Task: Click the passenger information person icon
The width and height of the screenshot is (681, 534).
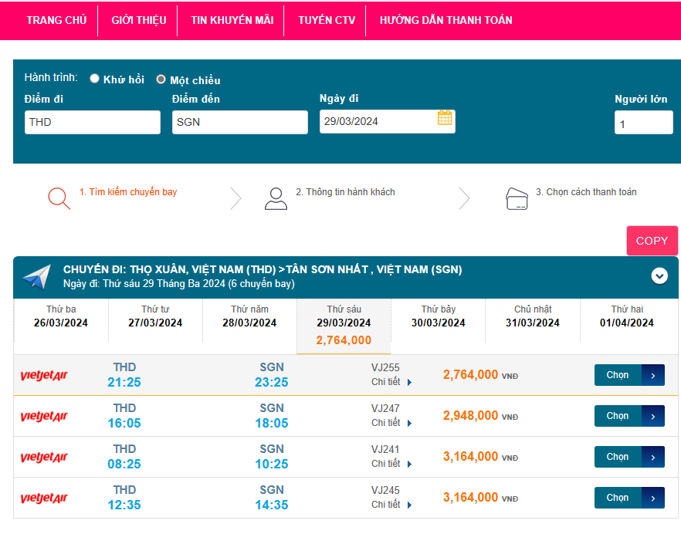Action: pyautogui.click(x=276, y=198)
